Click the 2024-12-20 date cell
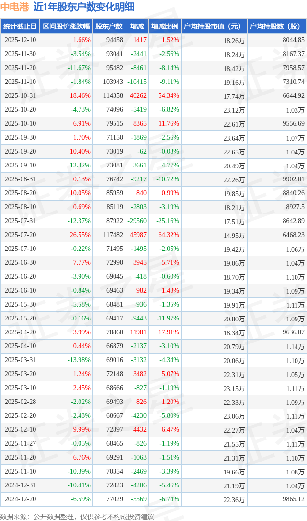Viewport: 307px width, 521px height. 20,499
